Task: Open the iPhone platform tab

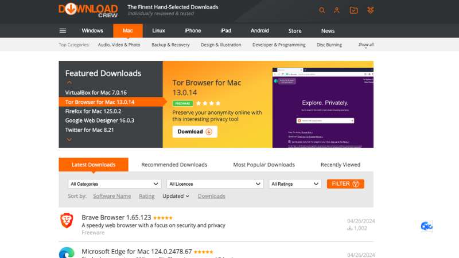Action: tap(193, 31)
